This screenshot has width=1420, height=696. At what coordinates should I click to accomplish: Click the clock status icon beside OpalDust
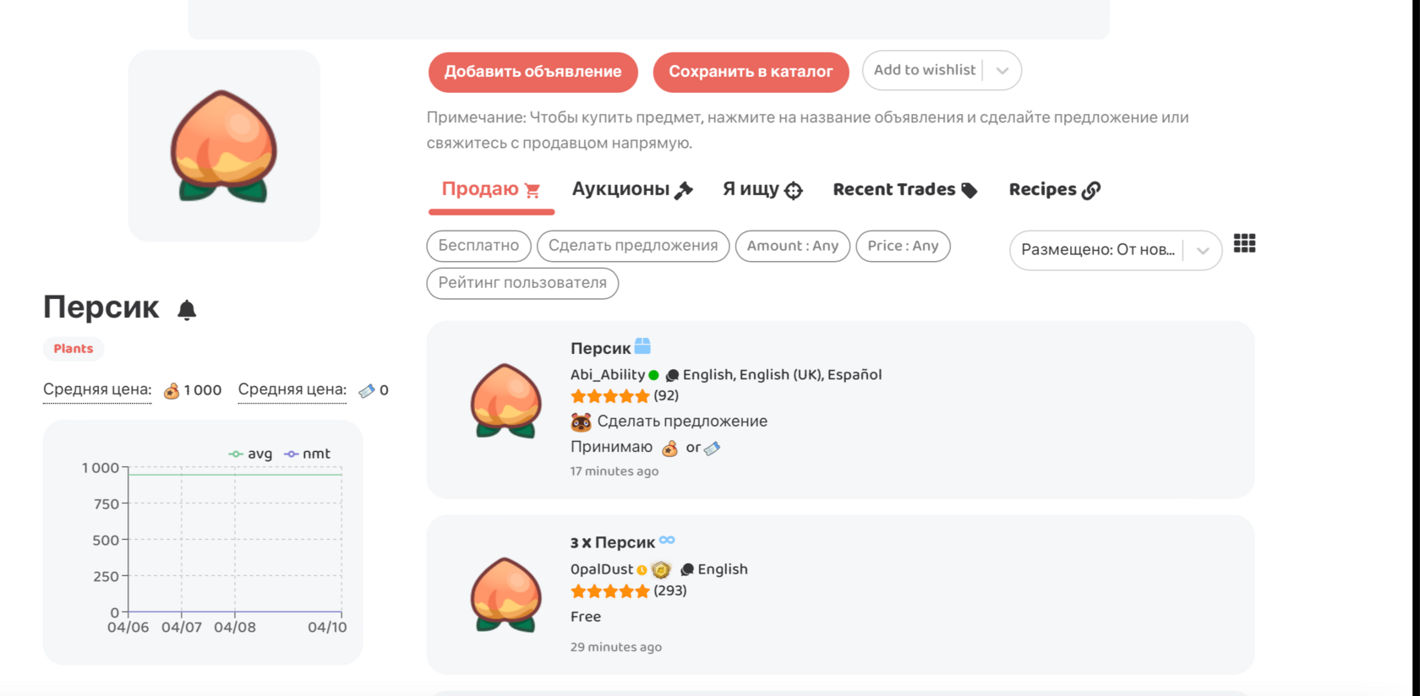pyautogui.click(x=642, y=570)
